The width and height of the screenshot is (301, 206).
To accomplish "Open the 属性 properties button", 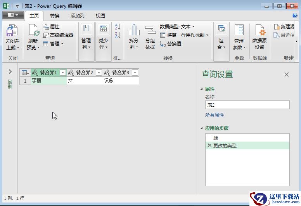I will [51, 27].
